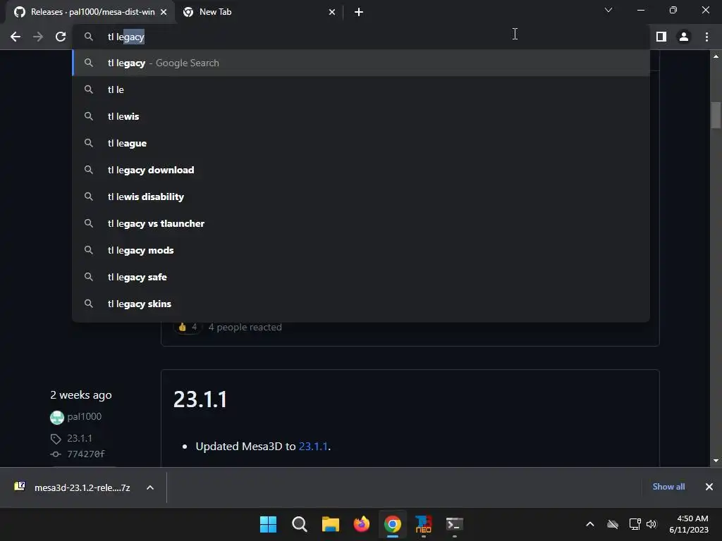722x541 pixels.
Task: Close the New Tab tab
Action: (x=332, y=12)
